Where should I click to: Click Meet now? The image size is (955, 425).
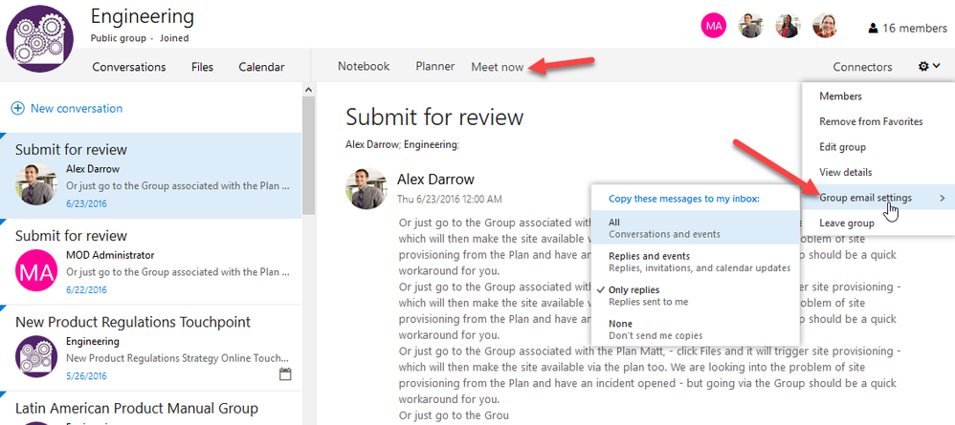coord(497,67)
